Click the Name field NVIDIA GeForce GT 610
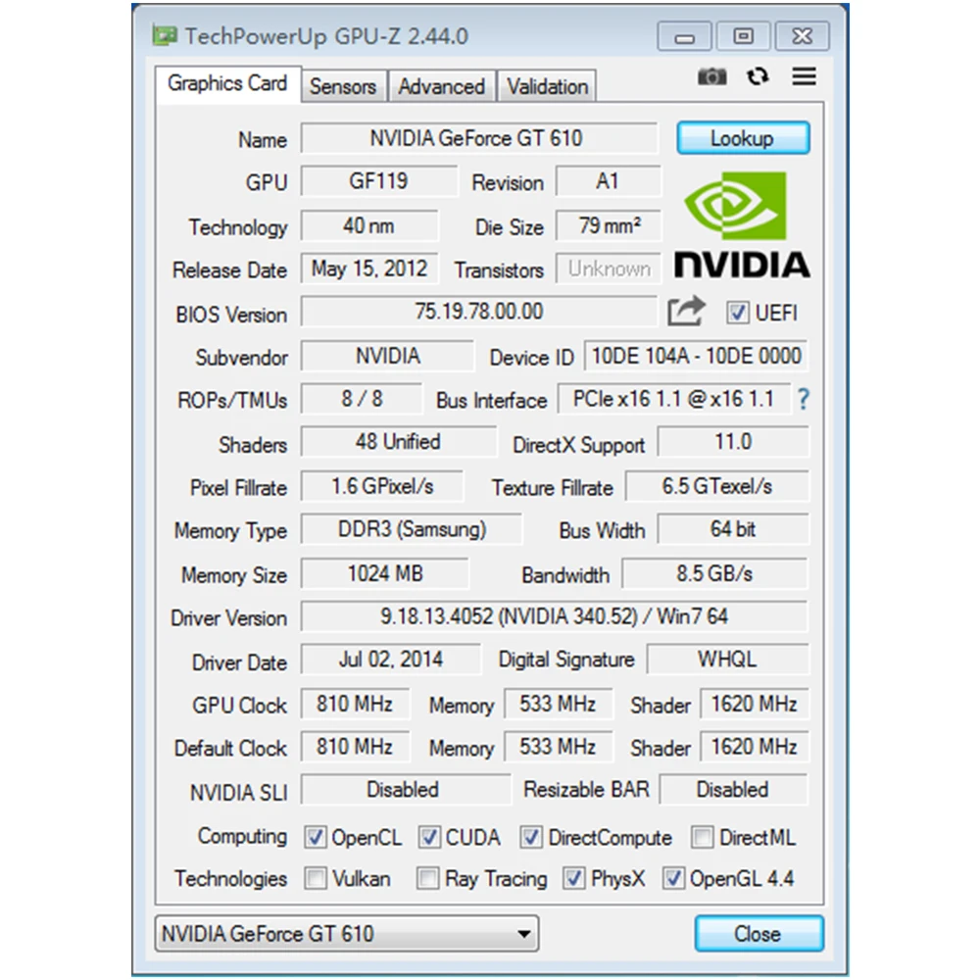980x980 pixels. point(479,138)
